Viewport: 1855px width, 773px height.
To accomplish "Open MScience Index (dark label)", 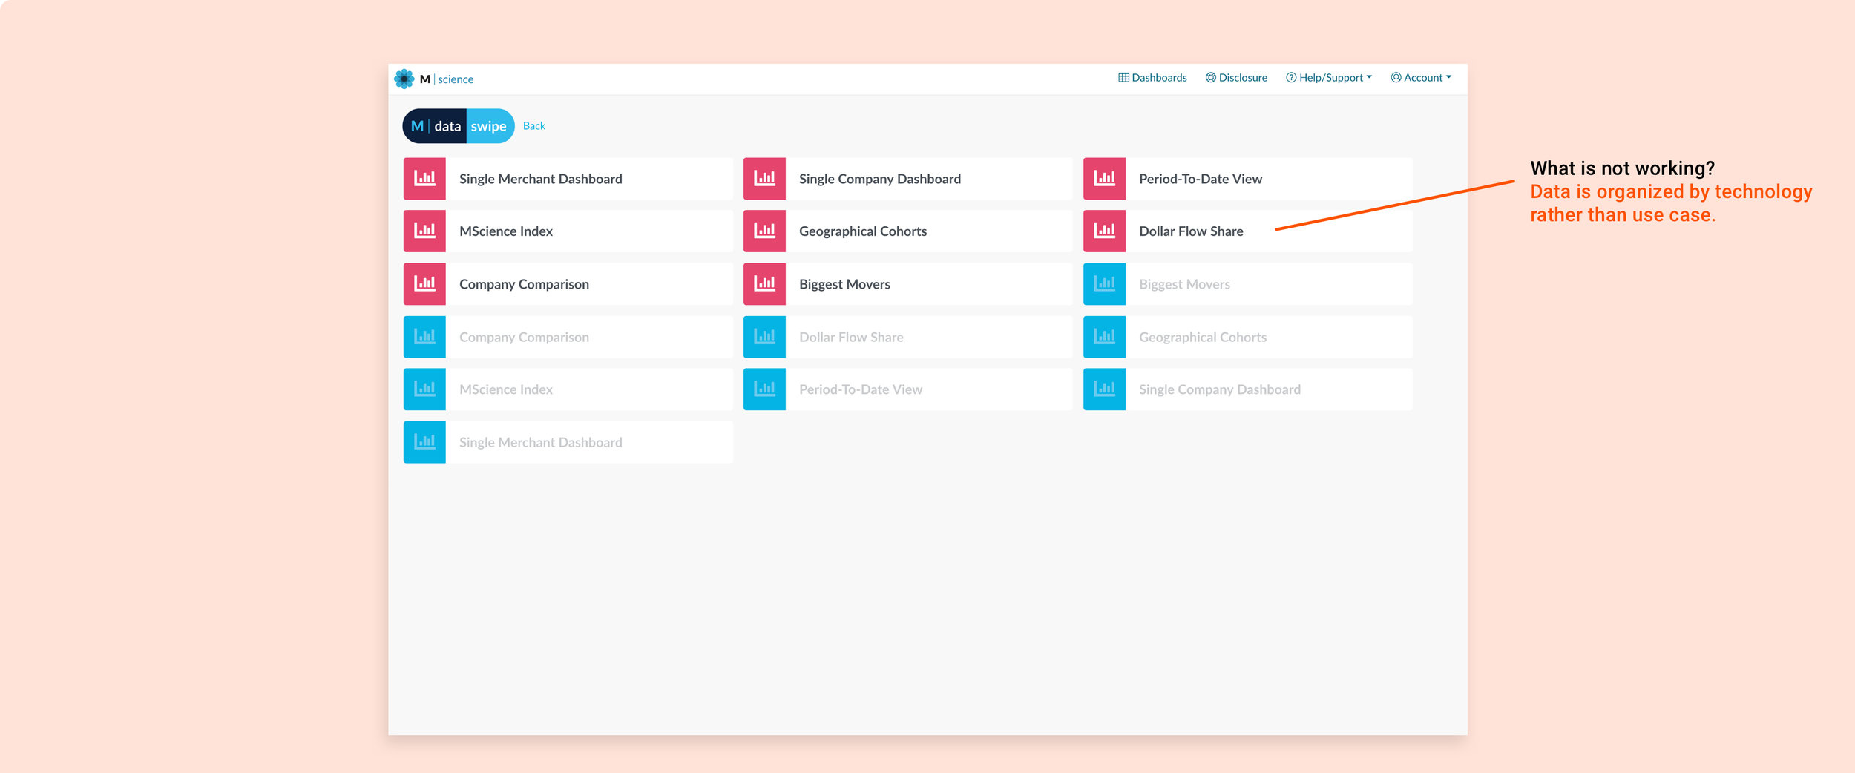I will point(506,231).
